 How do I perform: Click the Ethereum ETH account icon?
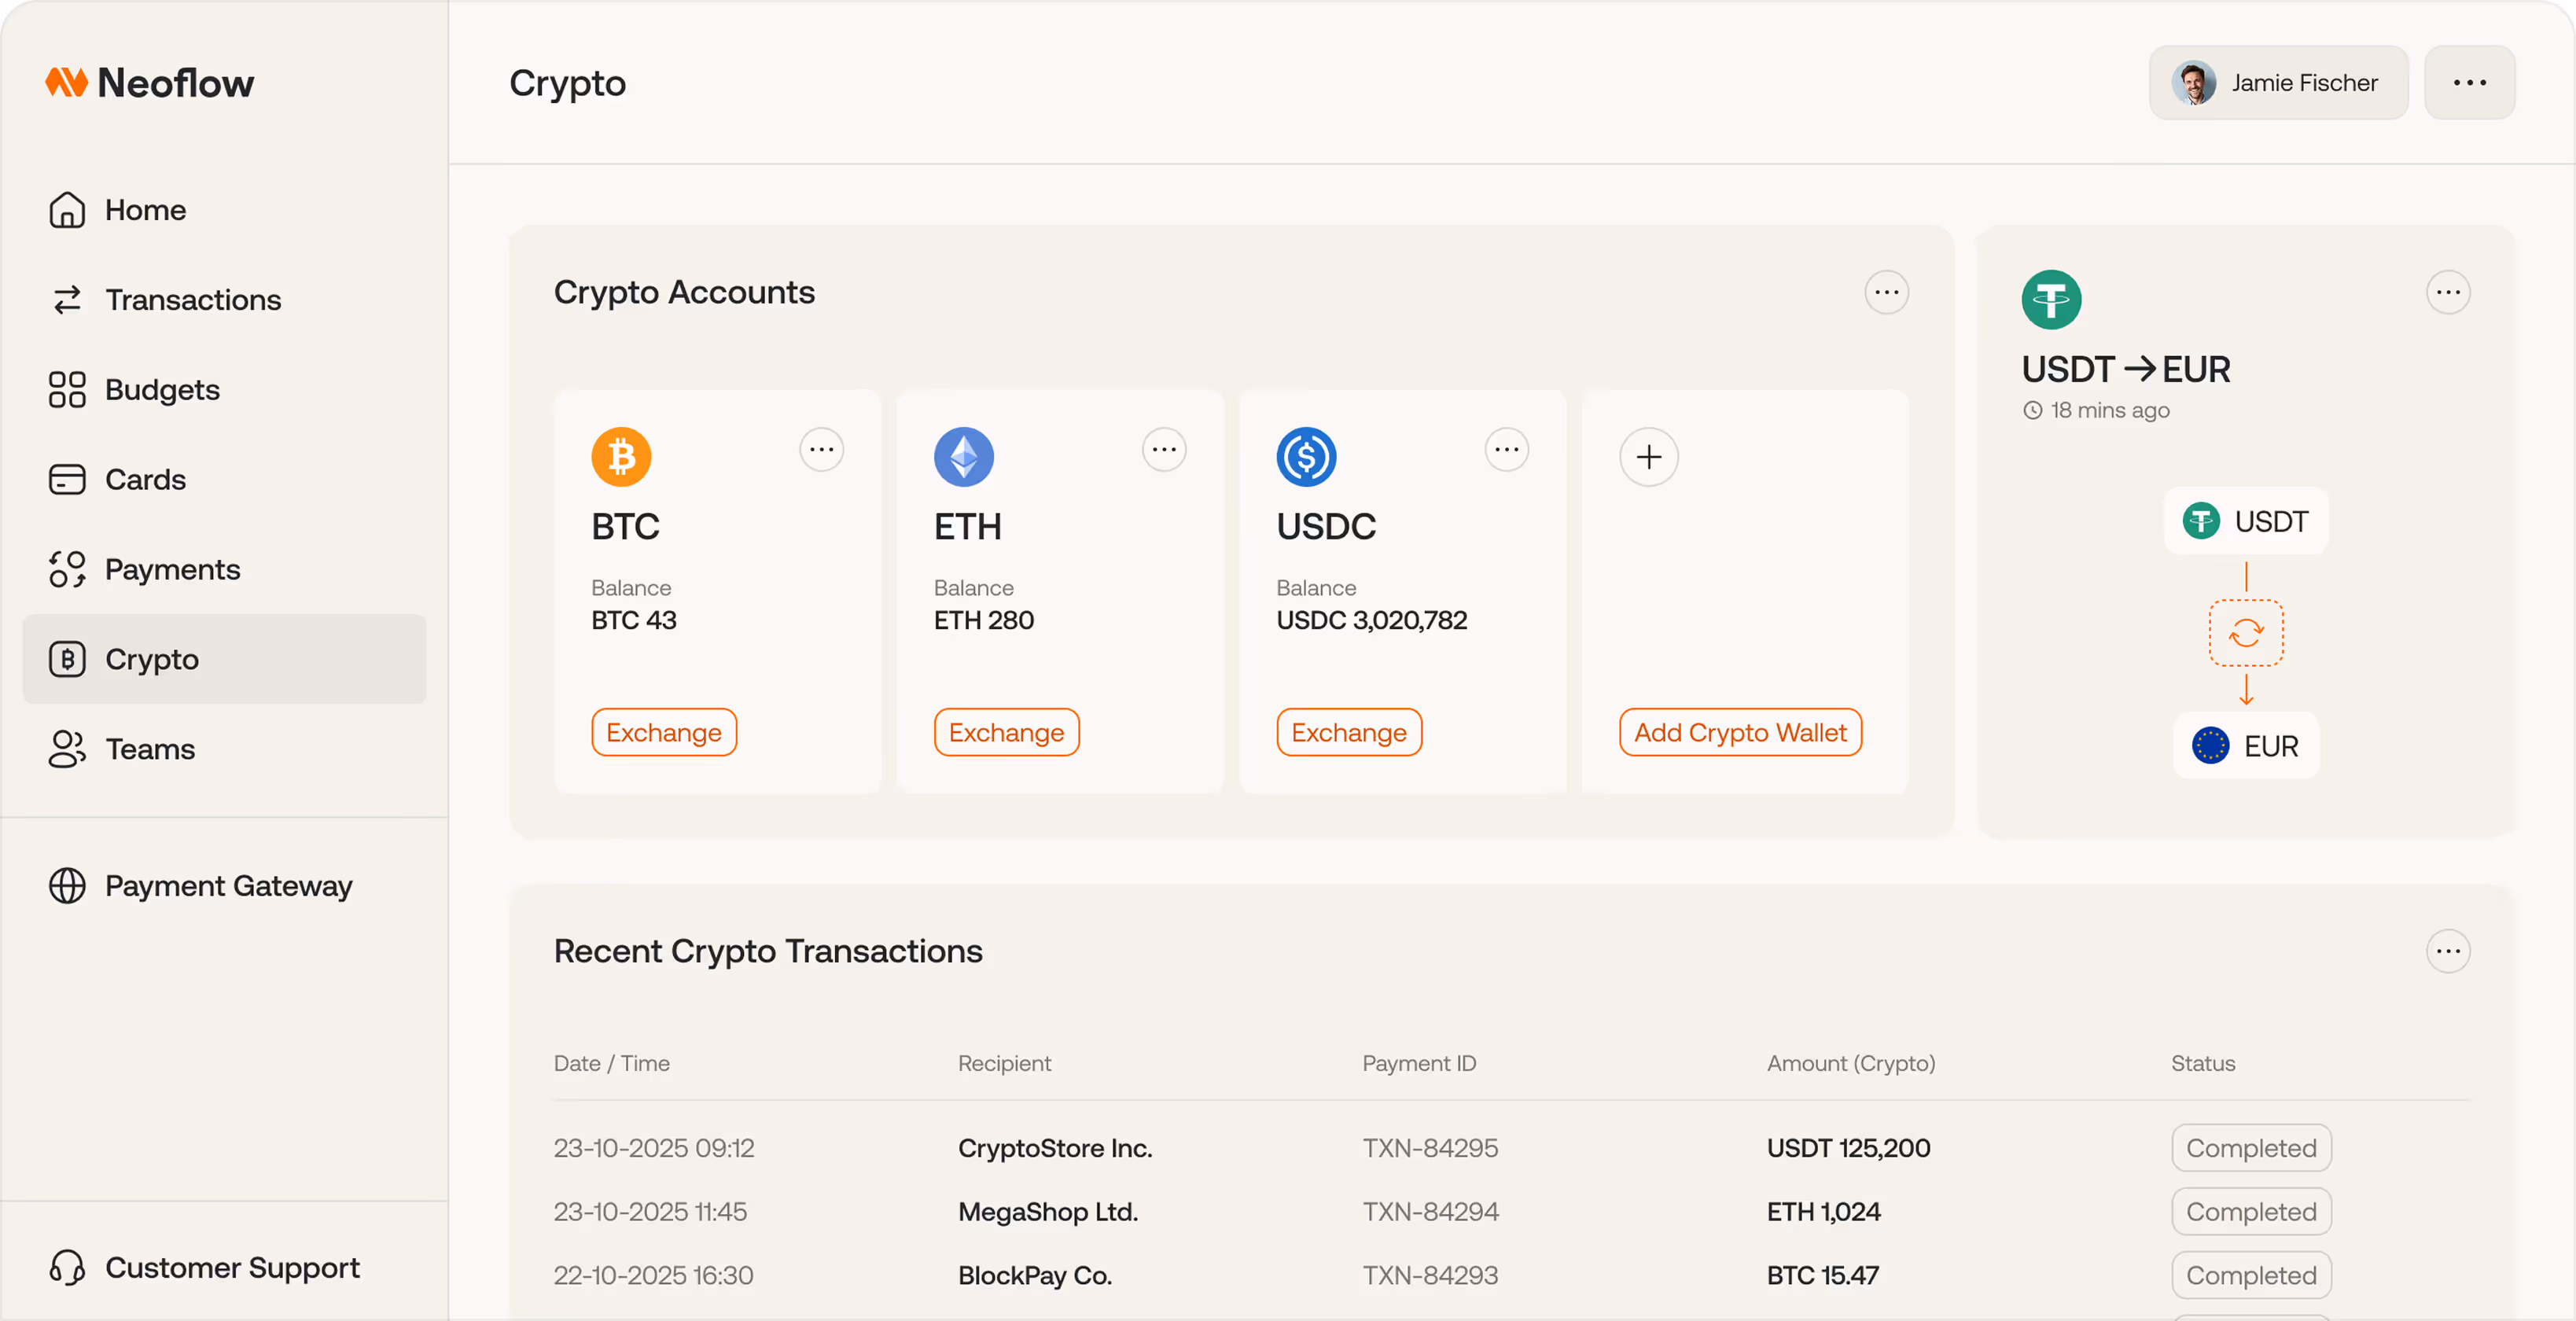click(x=964, y=456)
